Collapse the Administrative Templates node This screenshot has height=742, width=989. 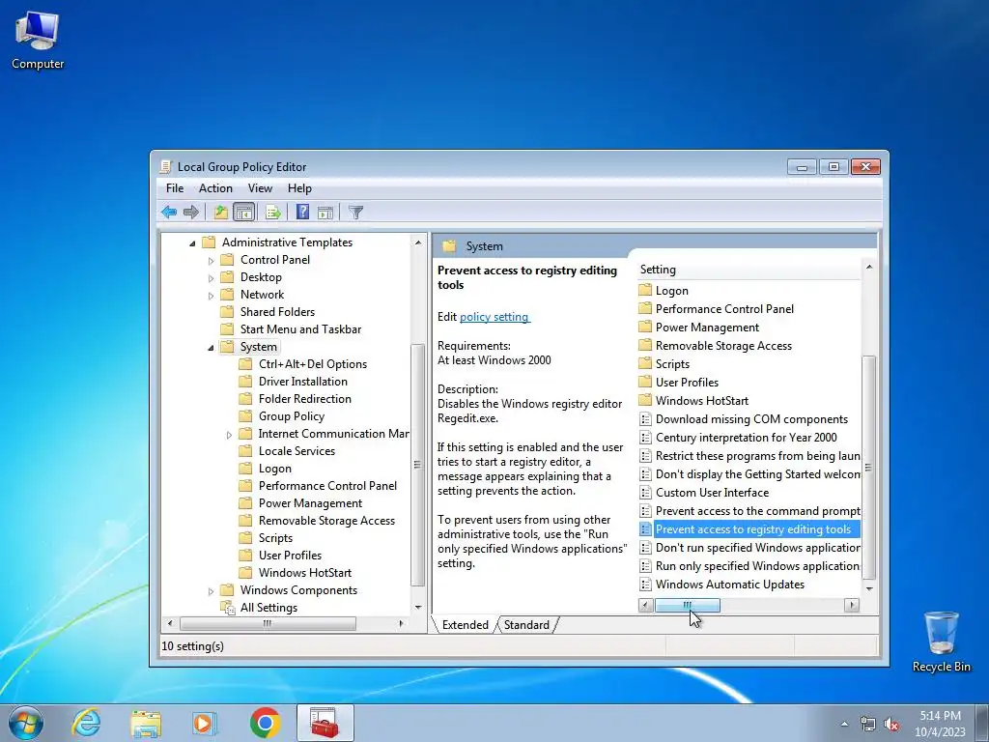pyautogui.click(x=192, y=243)
